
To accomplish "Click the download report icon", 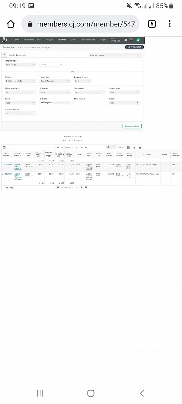I will [x=134, y=147].
